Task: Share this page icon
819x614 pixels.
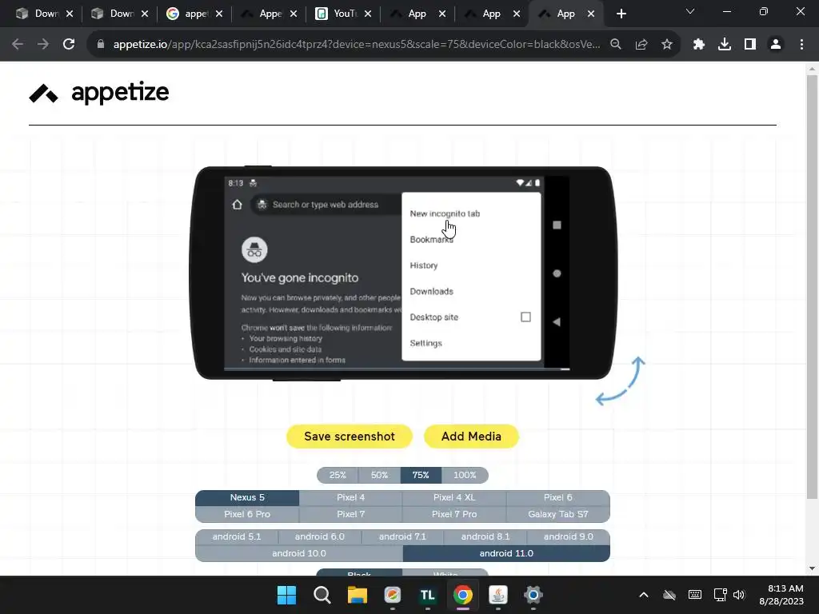Action: [x=641, y=45]
